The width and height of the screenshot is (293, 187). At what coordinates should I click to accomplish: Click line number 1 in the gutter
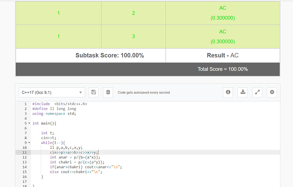(25, 104)
